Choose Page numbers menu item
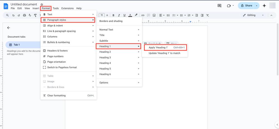 tap(69, 56)
